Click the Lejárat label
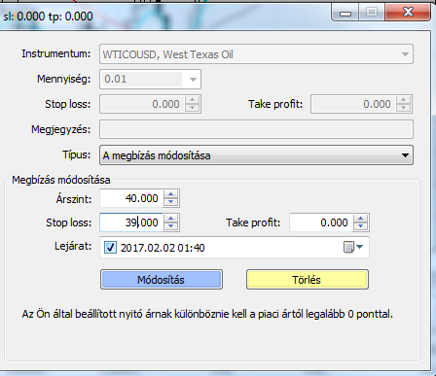436x376 pixels. click(73, 246)
